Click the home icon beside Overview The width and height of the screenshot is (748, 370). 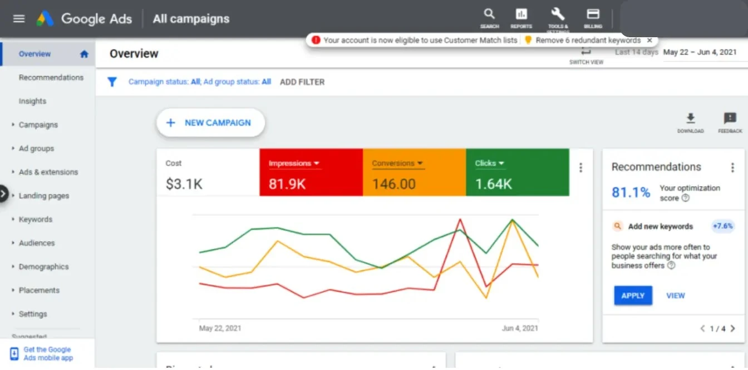pyautogui.click(x=83, y=54)
